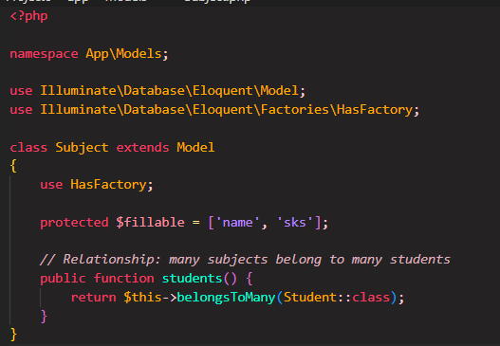Viewport: 500px width, 346px height.
Task: Click the "Illuminate\Database\Eloquent\Model" import path
Action: point(169,91)
